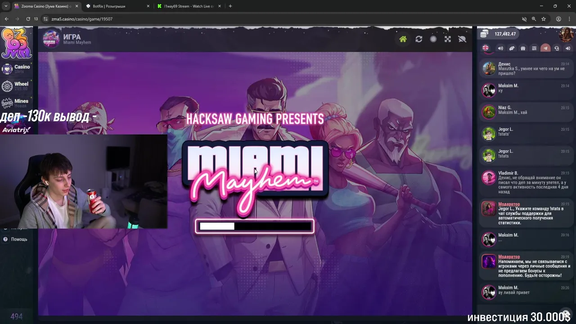Open the browser profile icon
Viewport: 576px width, 324px height.
(558, 19)
